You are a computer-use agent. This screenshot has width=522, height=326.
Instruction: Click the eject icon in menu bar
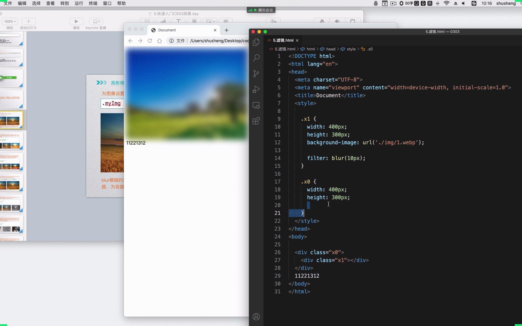(x=456, y=3)
